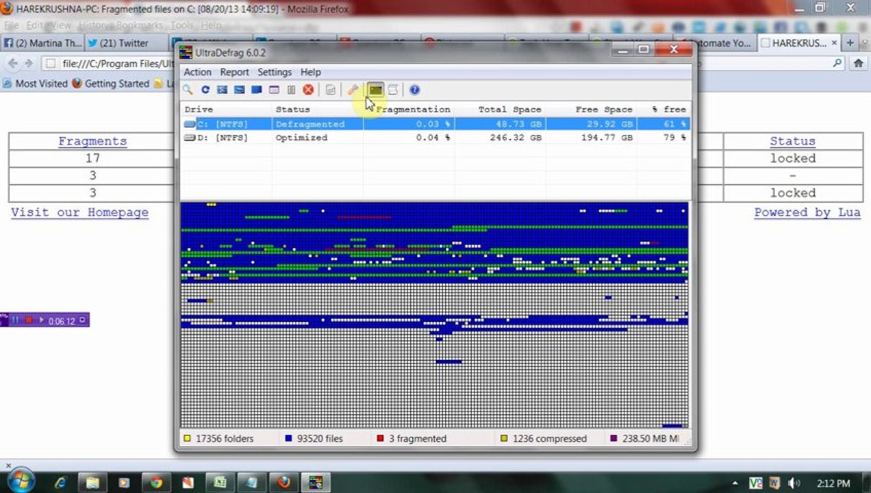The height and width of the screenshot is (493, 871).
Task: Click the Total Space column header
Action: point(500,110)
